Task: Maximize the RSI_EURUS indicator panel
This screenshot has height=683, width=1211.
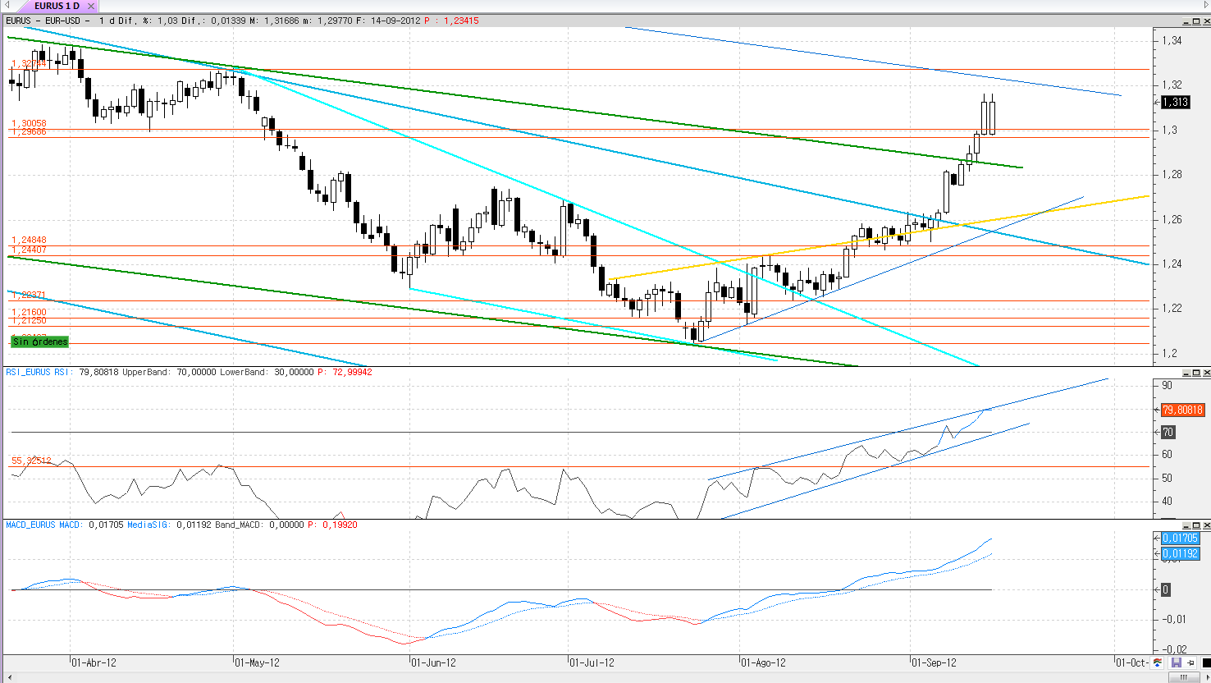Action: coord(1195,373)
